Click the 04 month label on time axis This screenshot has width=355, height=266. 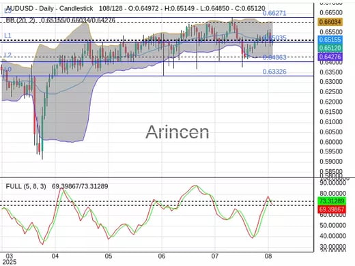pos(55,256)
